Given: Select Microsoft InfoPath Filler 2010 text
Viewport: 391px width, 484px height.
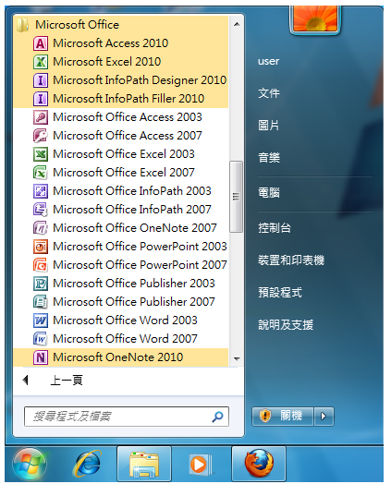Looking at the screenshot, I should [128, 99].
